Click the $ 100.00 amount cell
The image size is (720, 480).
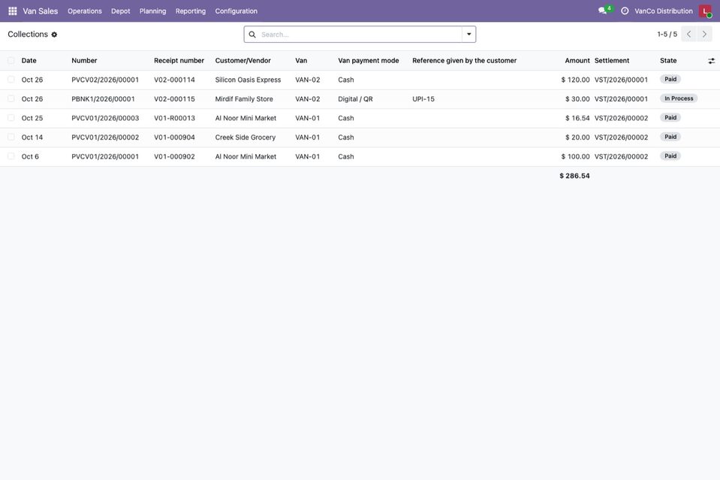pyautogui.click(x=575, y=157)
